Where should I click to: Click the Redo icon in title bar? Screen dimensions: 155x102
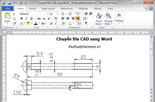(21, 3)
